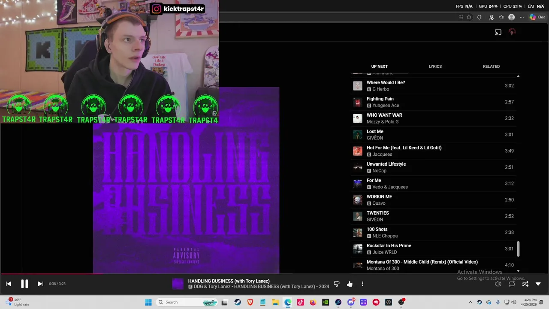Open the three-dot song options menu
This screenshot has width=549, height=309.
(362, 284)
